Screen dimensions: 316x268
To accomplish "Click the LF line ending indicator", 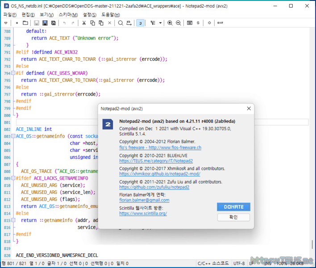I will click(x=252, y=264).
